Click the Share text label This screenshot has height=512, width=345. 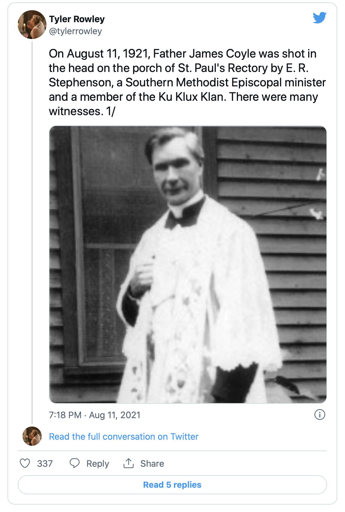point(152,463)
